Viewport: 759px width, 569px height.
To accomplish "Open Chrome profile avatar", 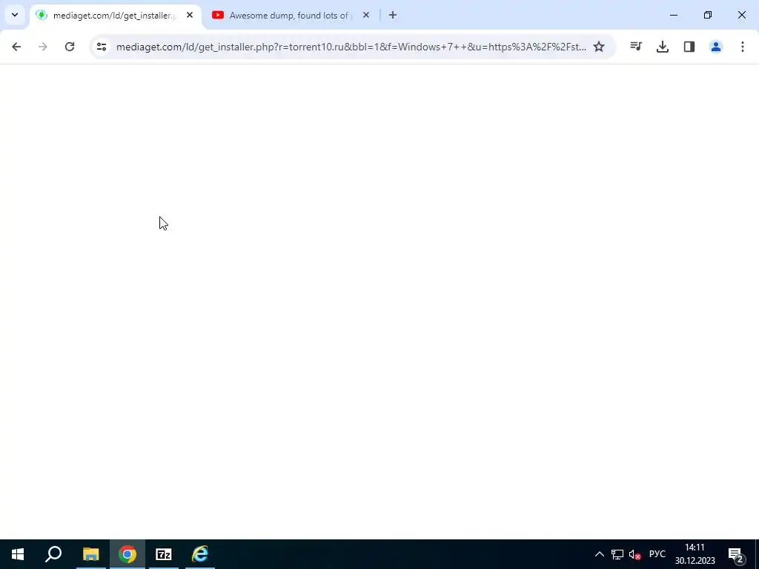I will pyautogui.click(x=716, y=47).
